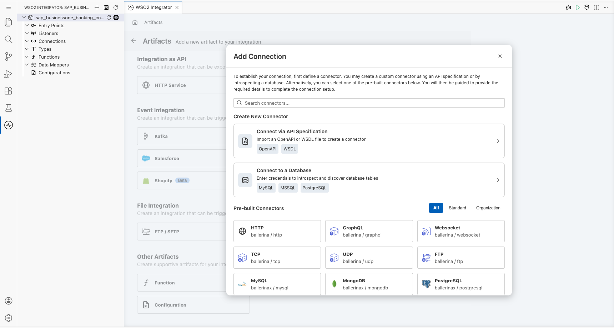This screenshot has width=614, height=328.
Task: Click the green Run play icon
Action: pyautogui.click(x=578, y=8)
